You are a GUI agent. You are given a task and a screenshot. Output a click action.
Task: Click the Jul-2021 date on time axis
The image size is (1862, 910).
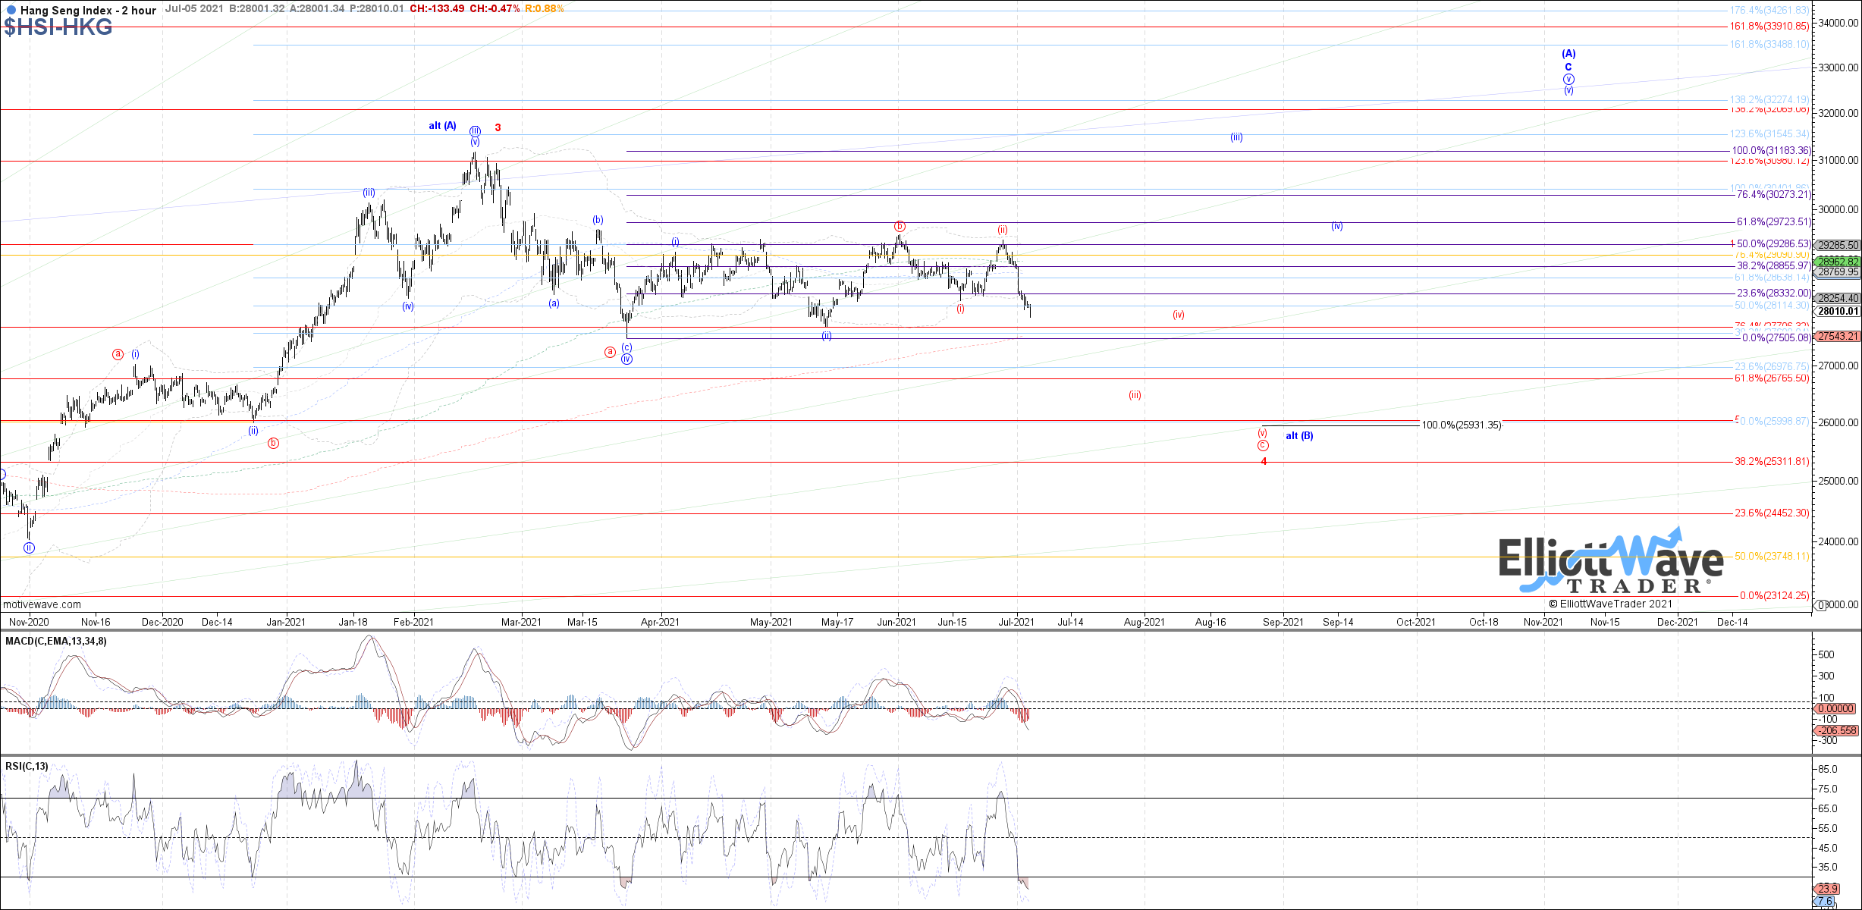(x=1016, y=622)
